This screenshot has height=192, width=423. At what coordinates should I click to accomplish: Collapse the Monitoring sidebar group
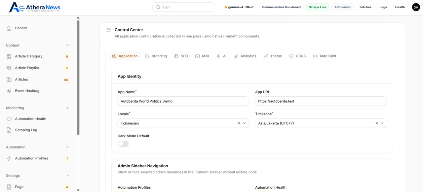67,108
